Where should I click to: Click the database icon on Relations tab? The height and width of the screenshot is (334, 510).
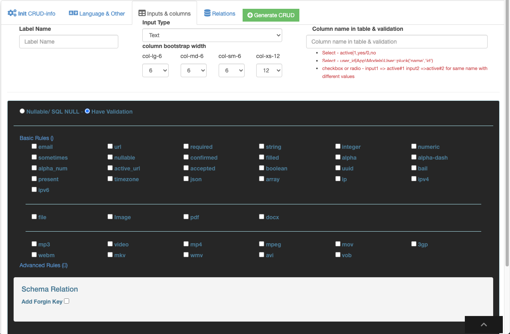(x=207, y=13)
